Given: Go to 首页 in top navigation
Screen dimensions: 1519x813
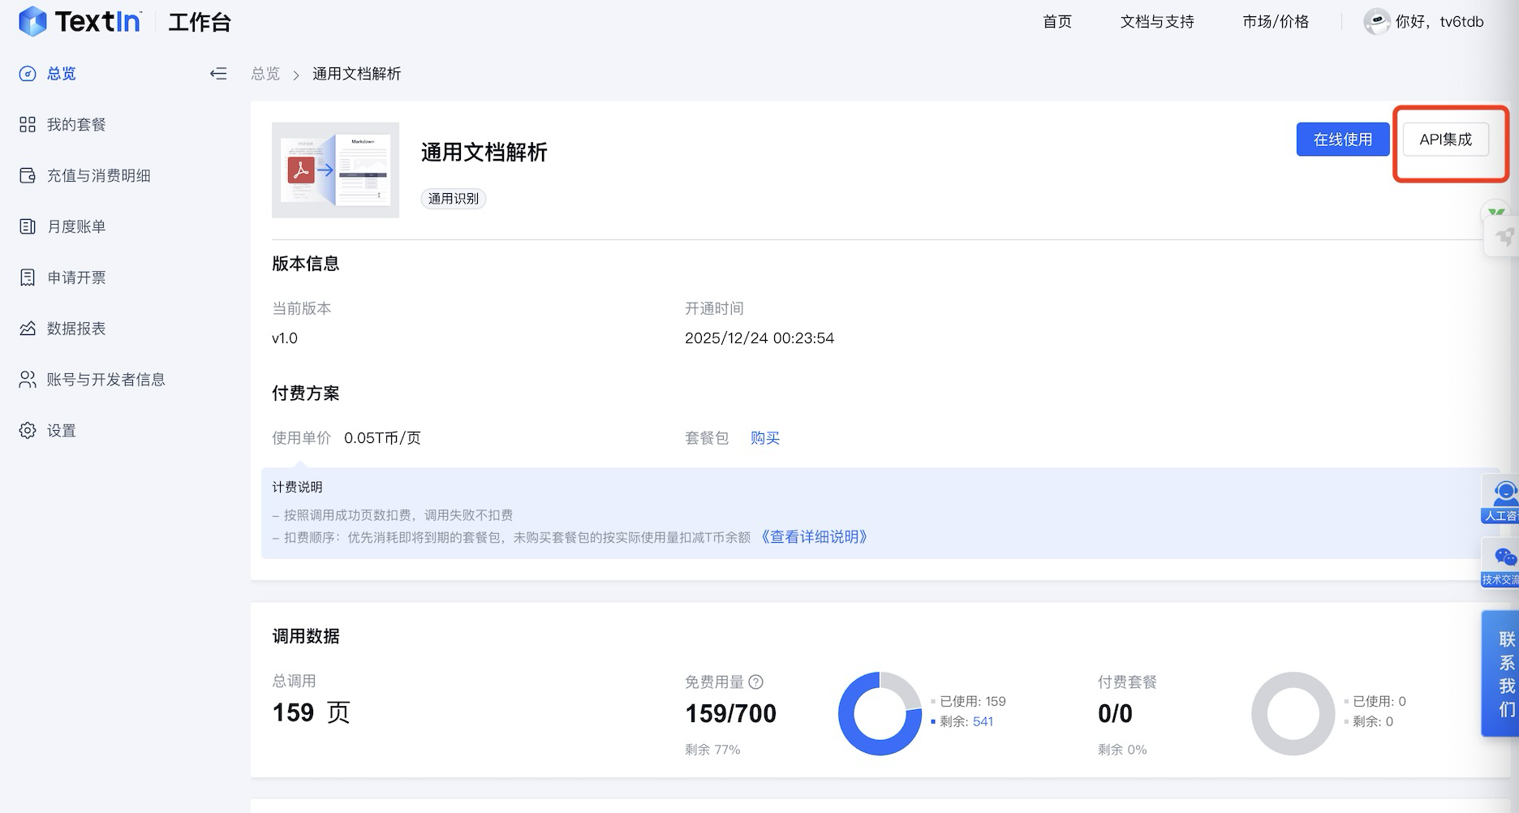Looking at the screenshot, I should [1057, 22].
